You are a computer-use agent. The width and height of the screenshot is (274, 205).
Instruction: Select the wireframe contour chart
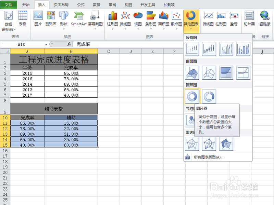tap(243, 73)
